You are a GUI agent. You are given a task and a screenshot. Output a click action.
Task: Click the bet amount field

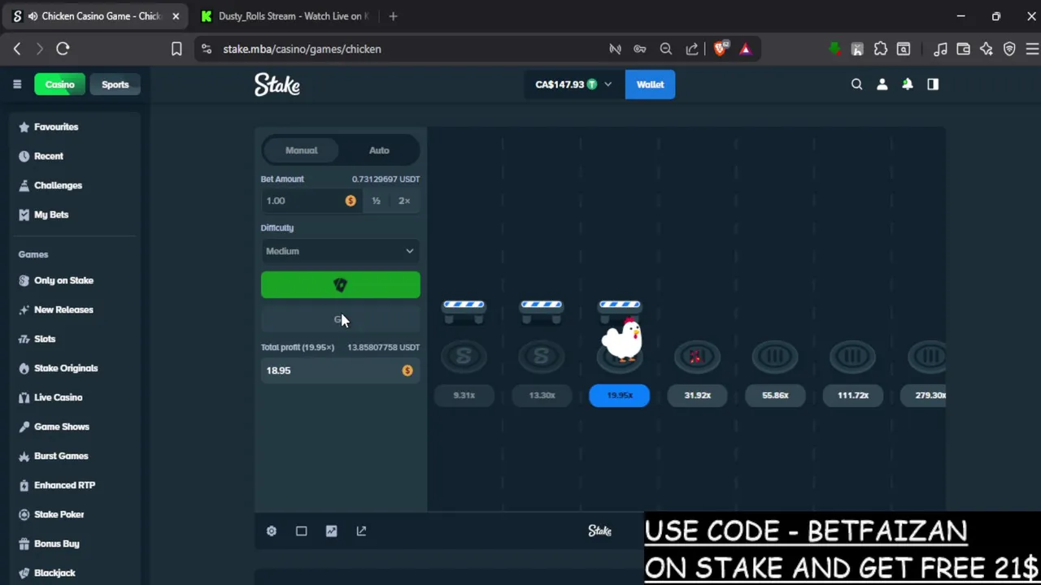[x=311, y=201]
